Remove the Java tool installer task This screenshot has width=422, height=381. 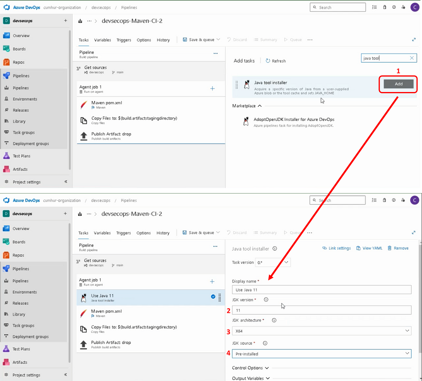coord(398,248)
